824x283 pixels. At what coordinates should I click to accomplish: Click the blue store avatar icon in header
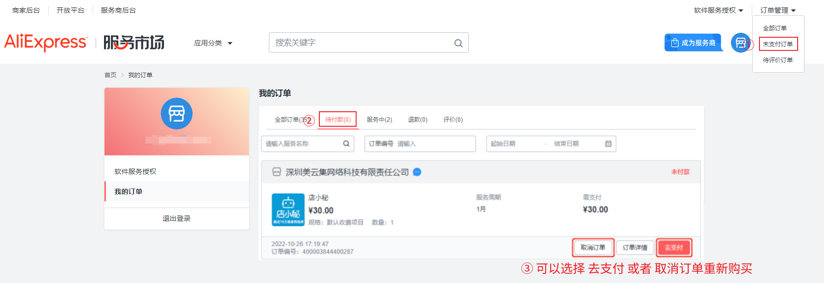point(740,43)
